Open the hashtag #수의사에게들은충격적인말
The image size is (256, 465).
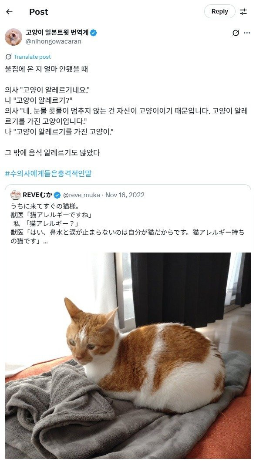point(48,173)
